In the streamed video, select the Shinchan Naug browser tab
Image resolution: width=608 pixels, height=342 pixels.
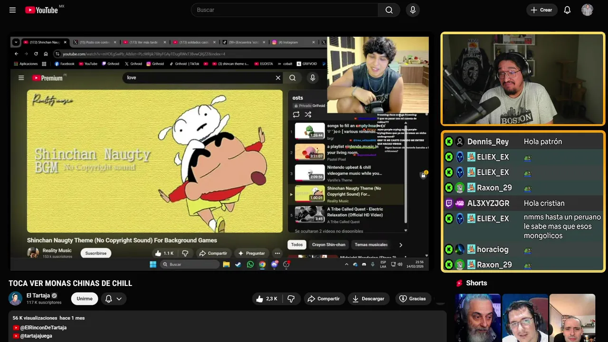pos(45,42)
